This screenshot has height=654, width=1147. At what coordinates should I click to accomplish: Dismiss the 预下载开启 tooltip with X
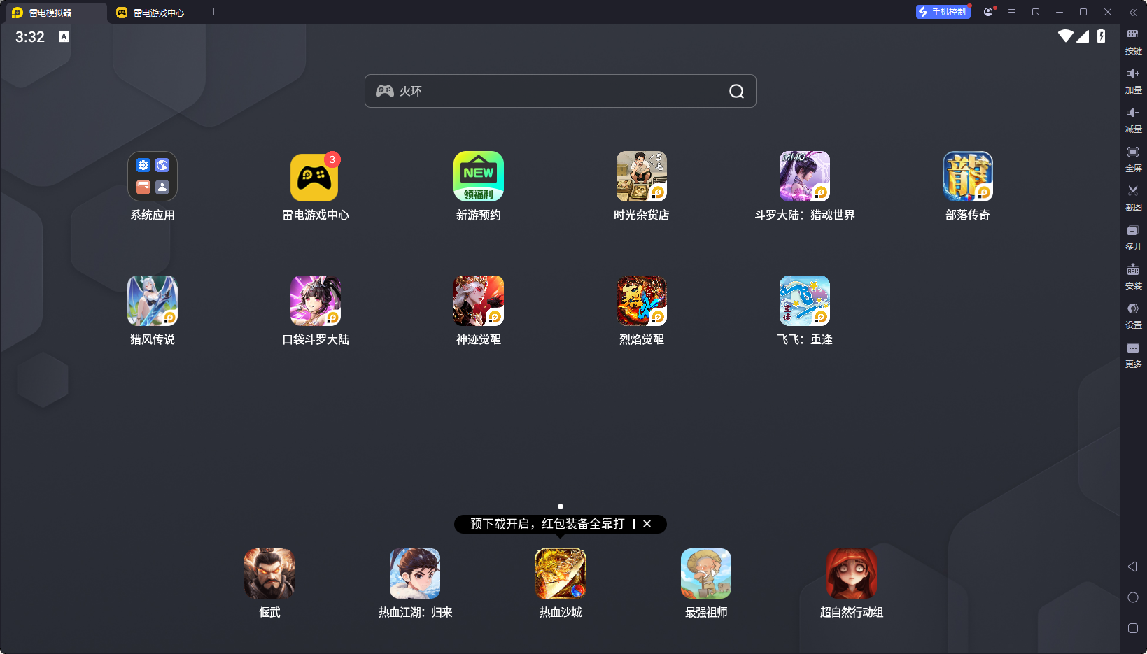pyautogui.click(x=647, y=524)
